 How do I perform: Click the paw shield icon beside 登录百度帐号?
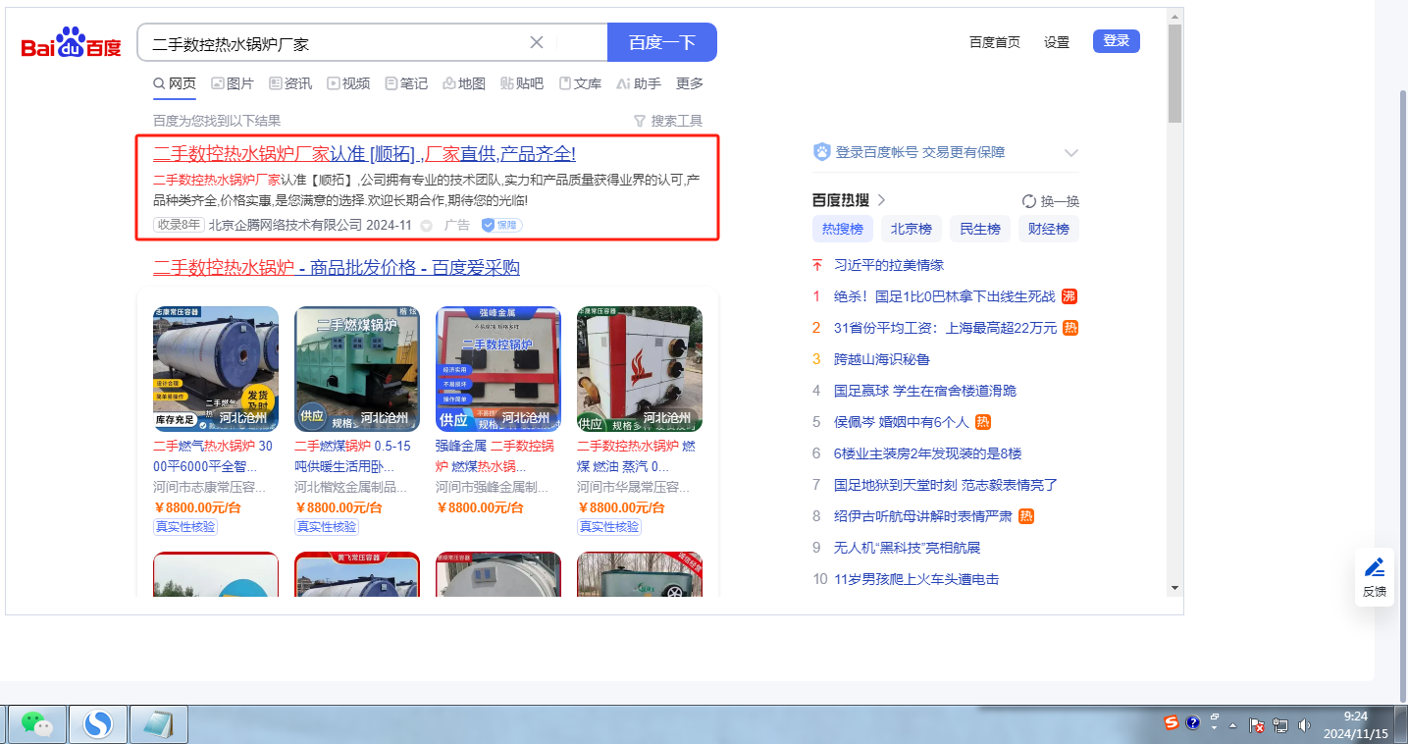point(822,152)
